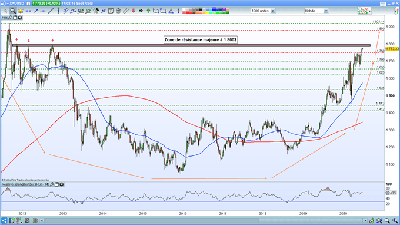Click the trash can delete tool
Screen dimensions: 400x225
pyautogui.click(x=118, y=11)
